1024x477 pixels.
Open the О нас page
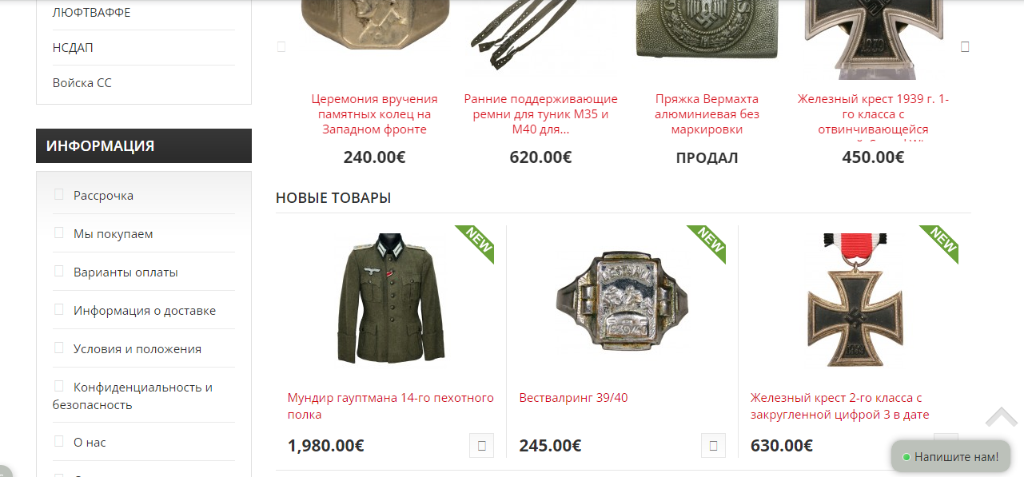90,443
